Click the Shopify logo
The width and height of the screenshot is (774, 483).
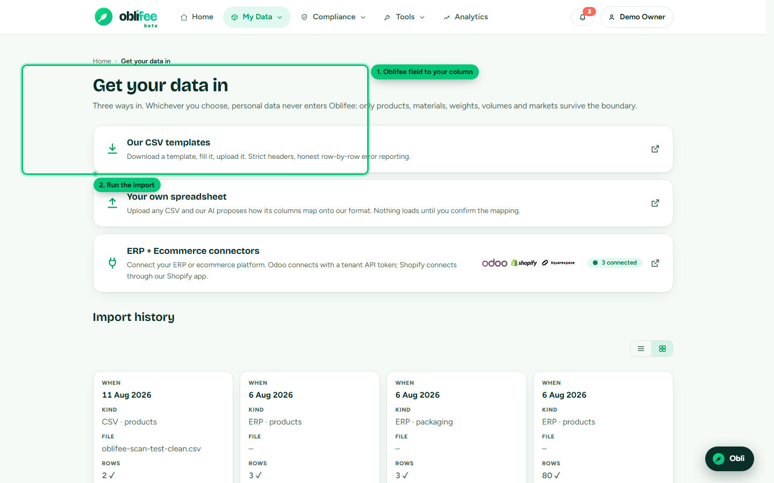524,263
